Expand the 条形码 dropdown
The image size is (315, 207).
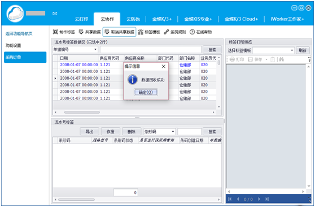173,131
